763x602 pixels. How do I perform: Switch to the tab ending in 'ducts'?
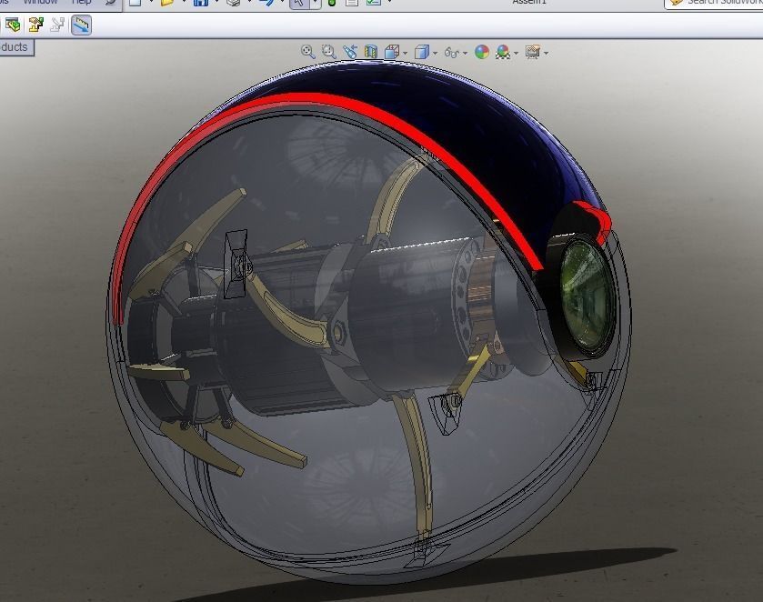pyautogui.click(x=15, y=47)
